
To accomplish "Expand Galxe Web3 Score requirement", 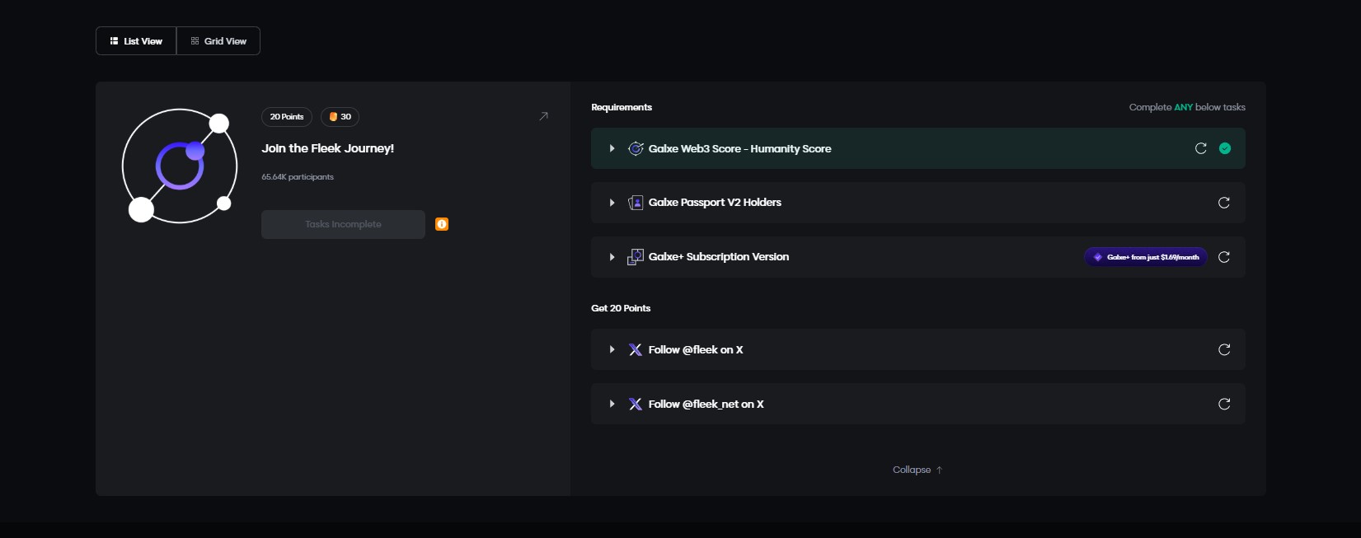I will (612, 148).
